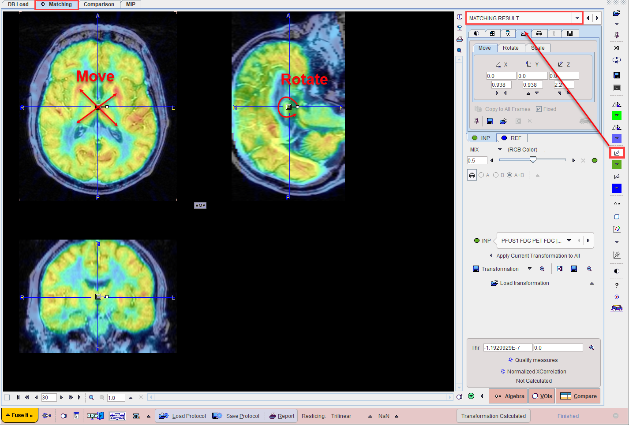Click the configuration gear icon next to Fuse It
The width and height of the screenshot is (629, 425).
pos(46,415)
